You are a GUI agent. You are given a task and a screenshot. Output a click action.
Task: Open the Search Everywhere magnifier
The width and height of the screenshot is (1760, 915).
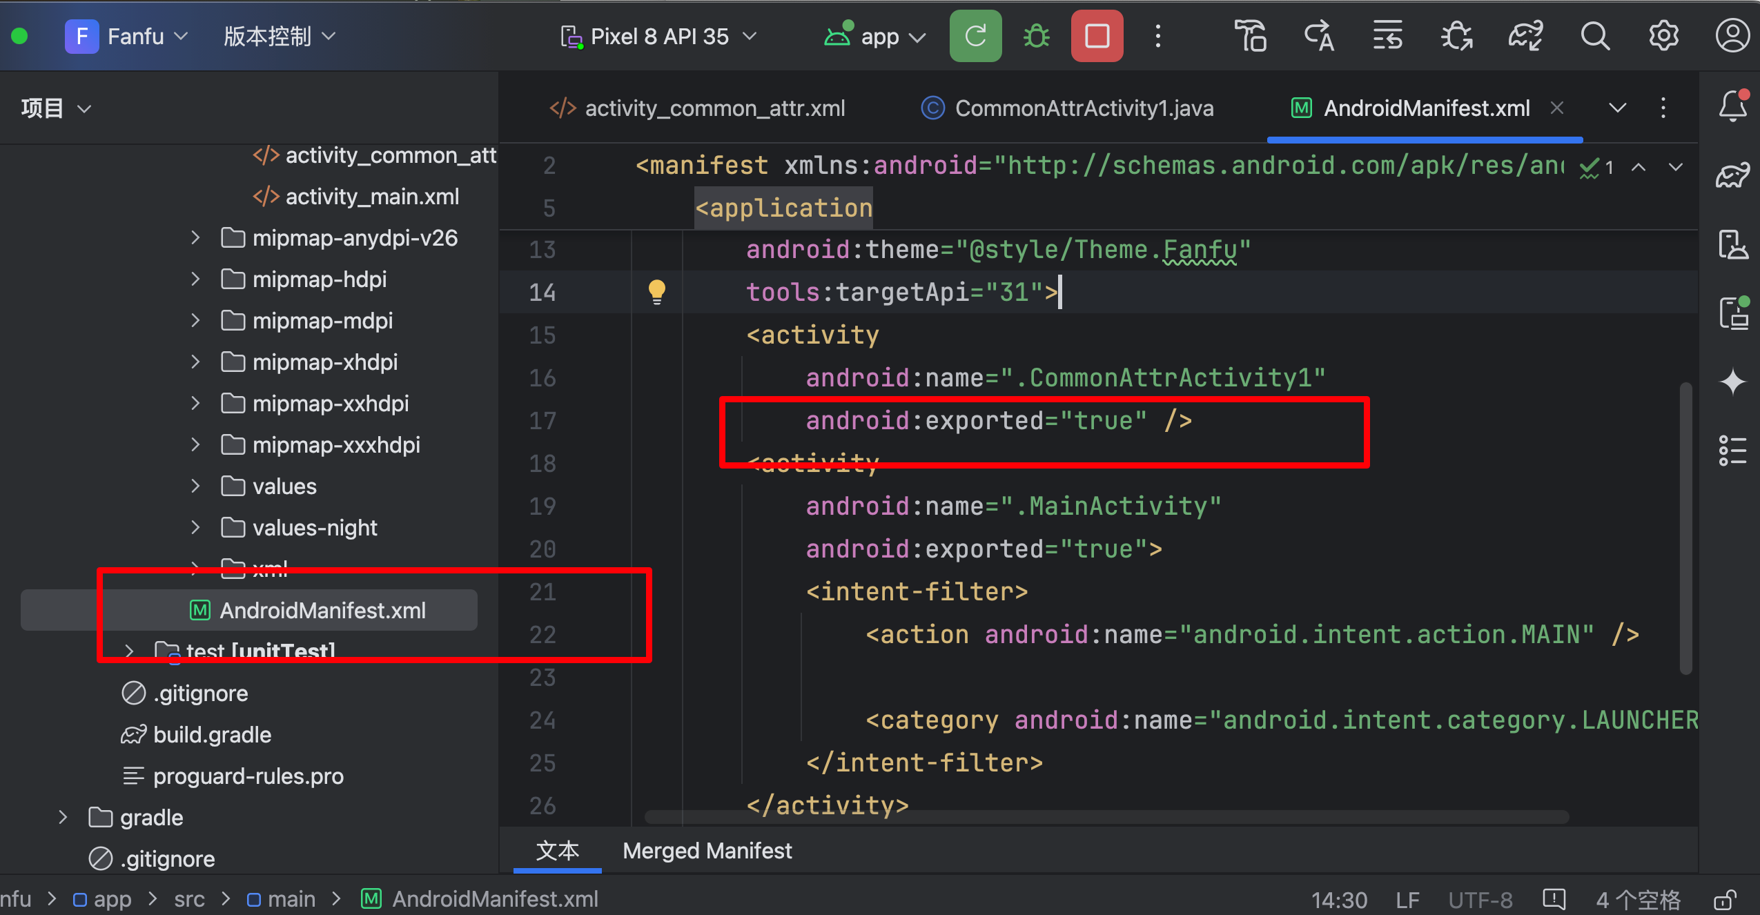tap(1595, 36)
